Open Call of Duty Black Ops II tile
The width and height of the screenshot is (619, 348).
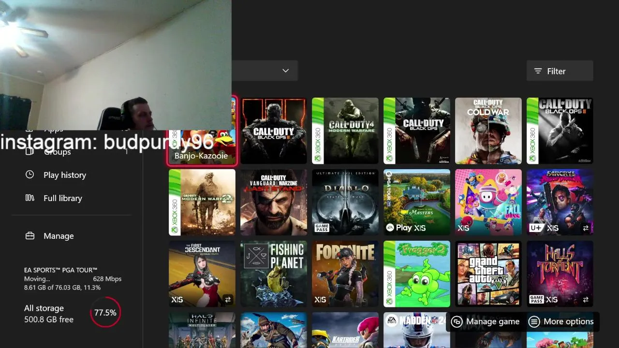560,130
